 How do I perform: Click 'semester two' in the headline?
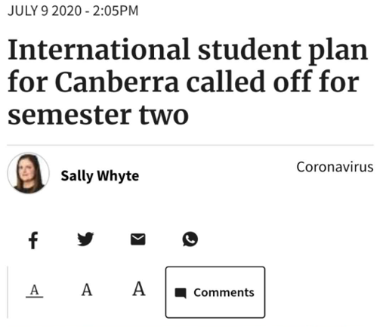tap(98, 115)
